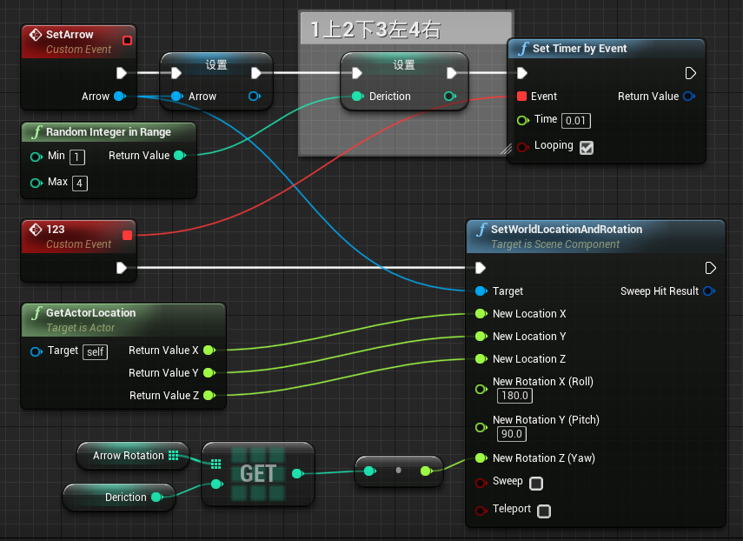Select the comment box title 1上2下3左4右
This screenshot has height=541, width=743.
tap(375, 30)
